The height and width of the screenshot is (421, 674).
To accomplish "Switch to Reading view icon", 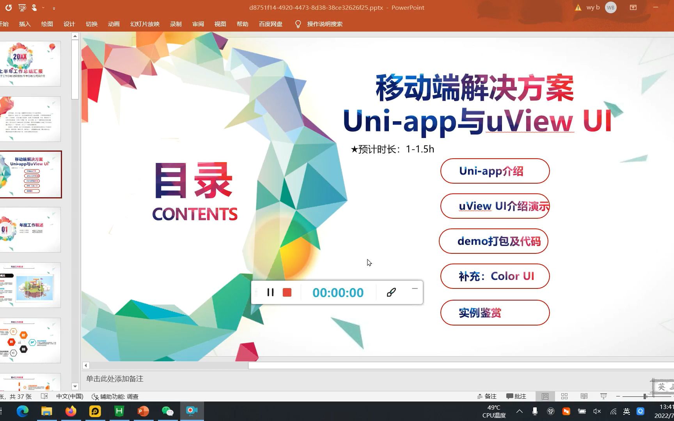I will (x=584, y=396).
